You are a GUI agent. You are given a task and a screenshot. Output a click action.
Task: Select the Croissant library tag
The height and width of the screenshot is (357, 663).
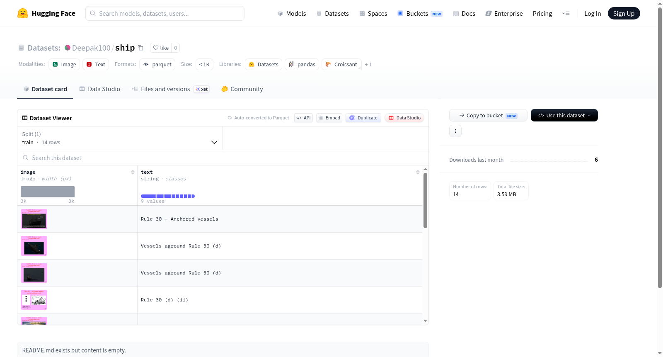coord(341,64)
